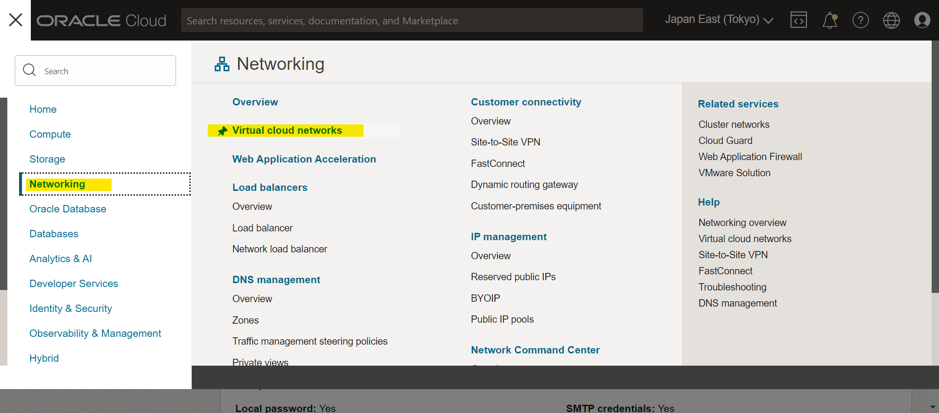Open Site-to-Site VPN under Customer connectivity
Screen dimensions: 939x413
point(506,142)
